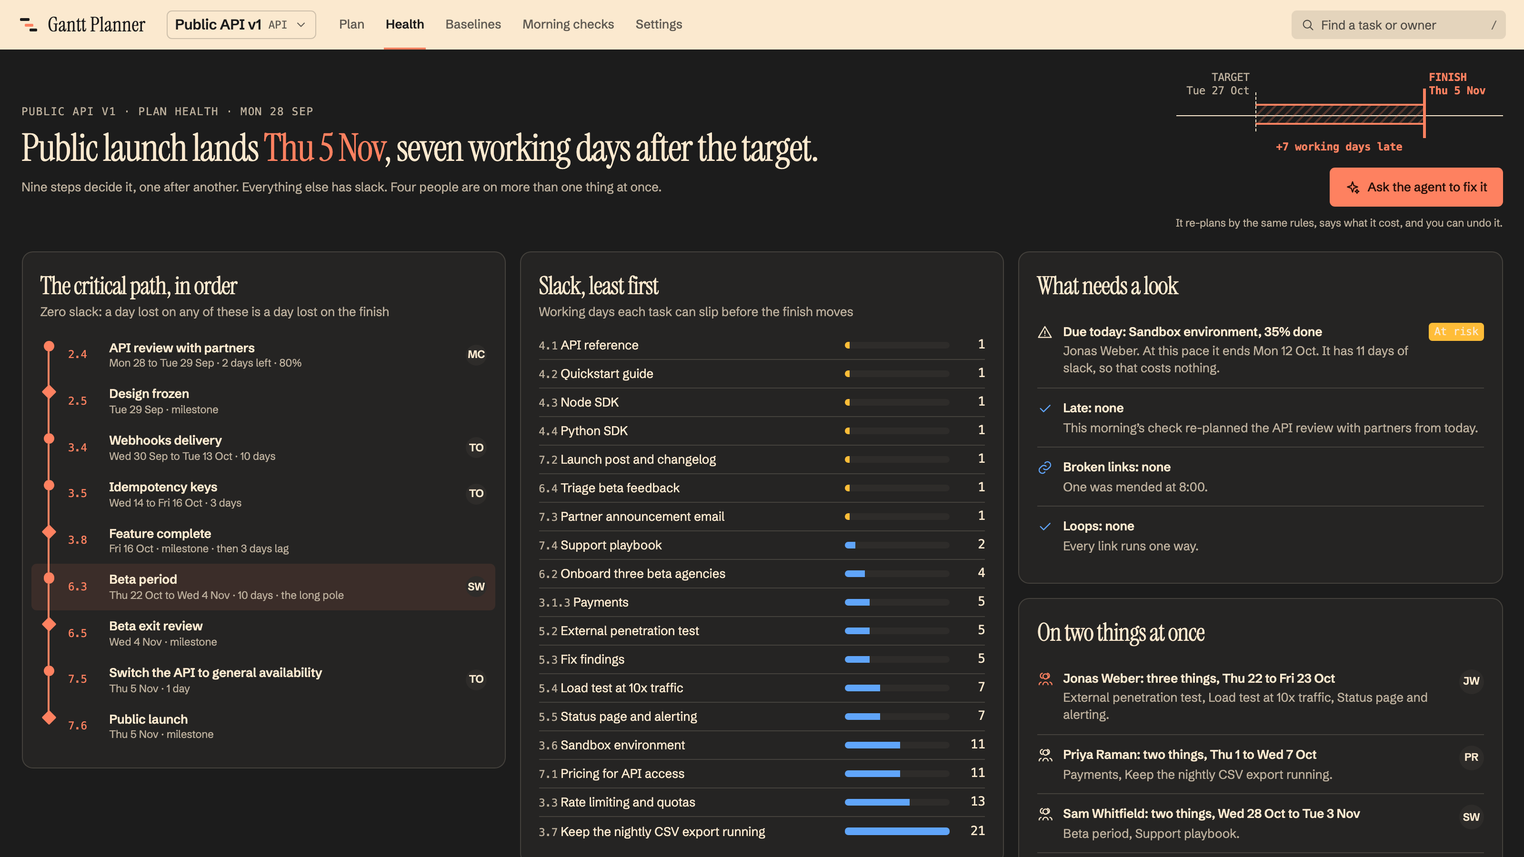Click the slack bar for Keep the nightly CSV export running
Image resolution: width=1524 pixels, height=857 pixels.
(897, 832)
